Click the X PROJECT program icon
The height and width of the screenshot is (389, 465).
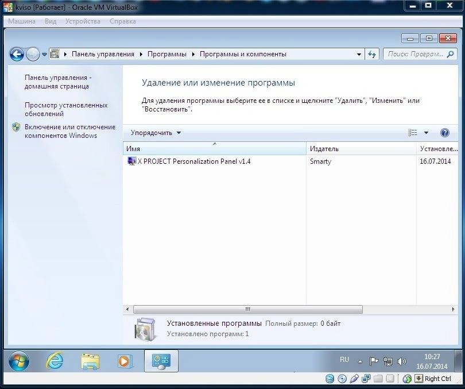pos(131,161)
